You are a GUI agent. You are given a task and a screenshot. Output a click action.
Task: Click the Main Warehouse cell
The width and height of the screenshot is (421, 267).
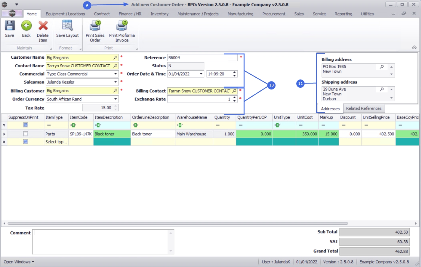point(194,134)
